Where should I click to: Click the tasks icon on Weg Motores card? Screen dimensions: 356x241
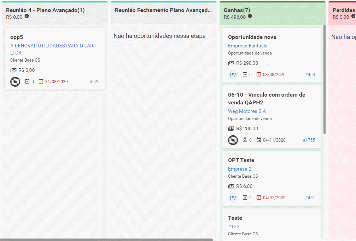coord(245,139)
